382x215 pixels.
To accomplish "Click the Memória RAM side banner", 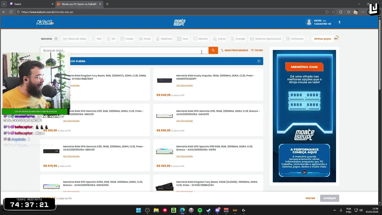I will (304, 116).
